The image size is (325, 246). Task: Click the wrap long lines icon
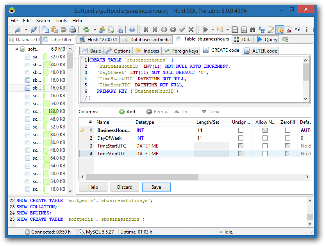tap(298, 30)
